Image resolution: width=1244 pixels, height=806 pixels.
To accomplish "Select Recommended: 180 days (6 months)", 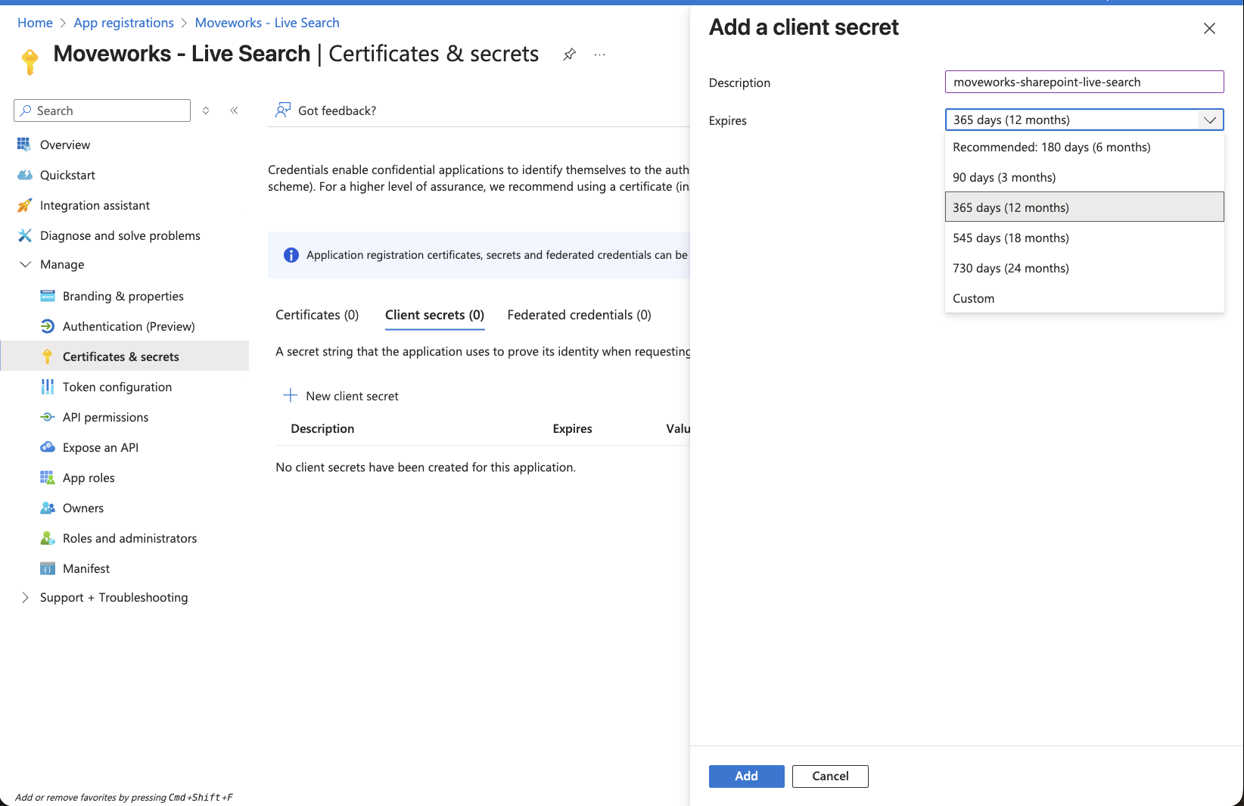I will (1084, 147).
